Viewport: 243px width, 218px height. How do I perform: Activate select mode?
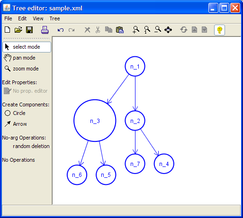pos(27,47)
